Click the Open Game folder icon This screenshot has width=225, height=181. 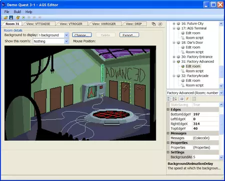(6, 18)
